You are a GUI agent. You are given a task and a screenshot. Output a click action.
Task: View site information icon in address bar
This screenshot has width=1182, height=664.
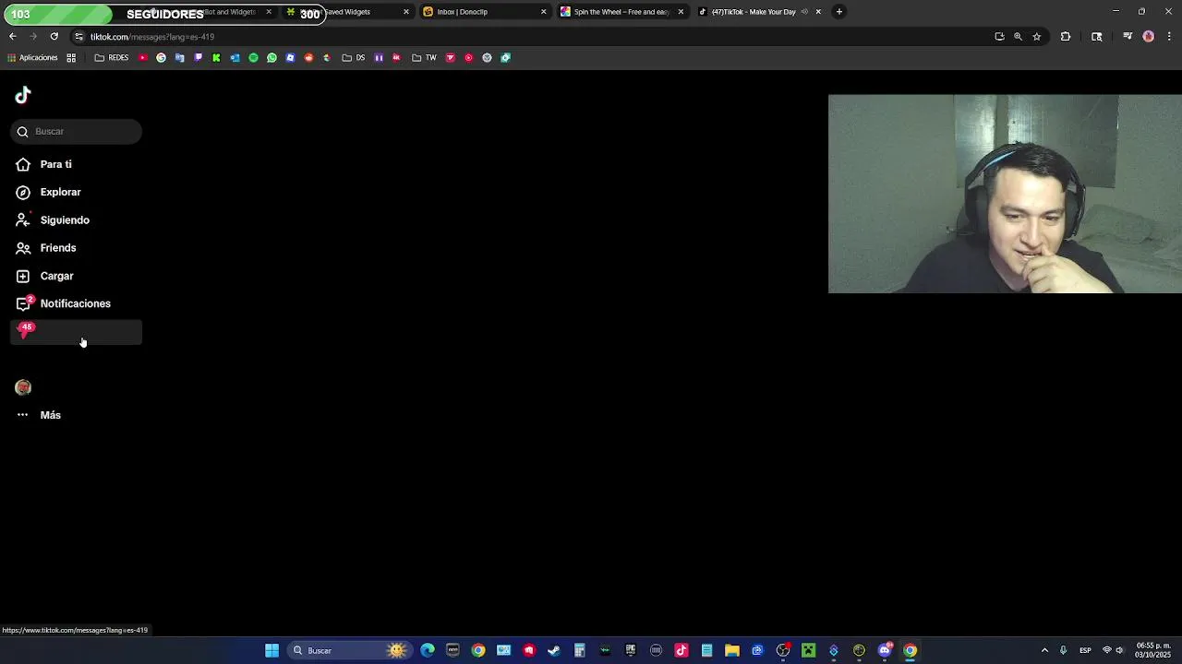(79, 37)
